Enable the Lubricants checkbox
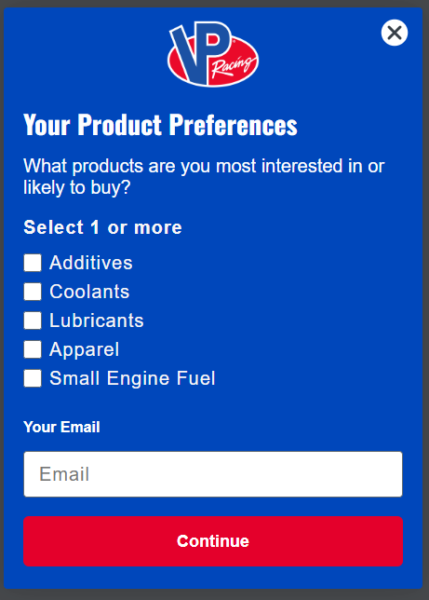This screenshot has height=600, width=429. (x=33, y=320)
